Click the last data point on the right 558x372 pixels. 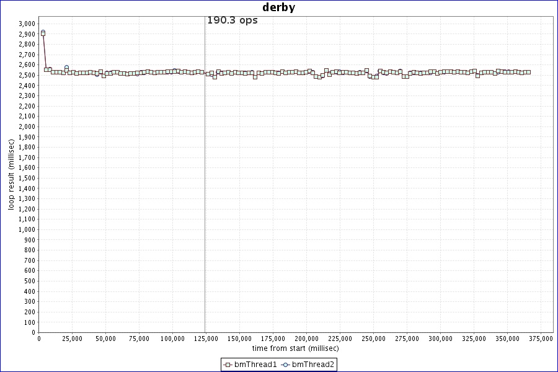(x=528, y=72)
